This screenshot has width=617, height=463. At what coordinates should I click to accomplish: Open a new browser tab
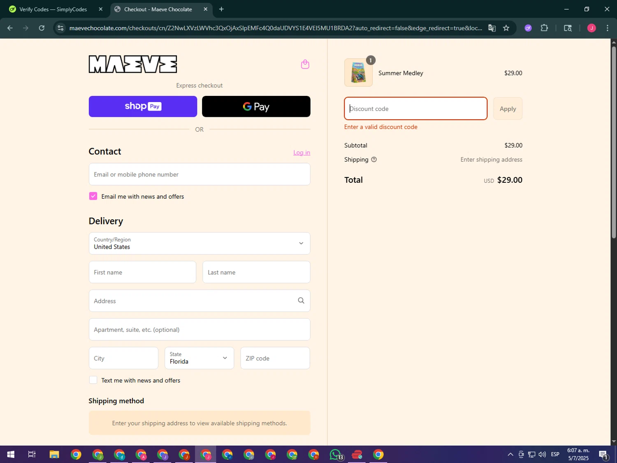point(221,9)
